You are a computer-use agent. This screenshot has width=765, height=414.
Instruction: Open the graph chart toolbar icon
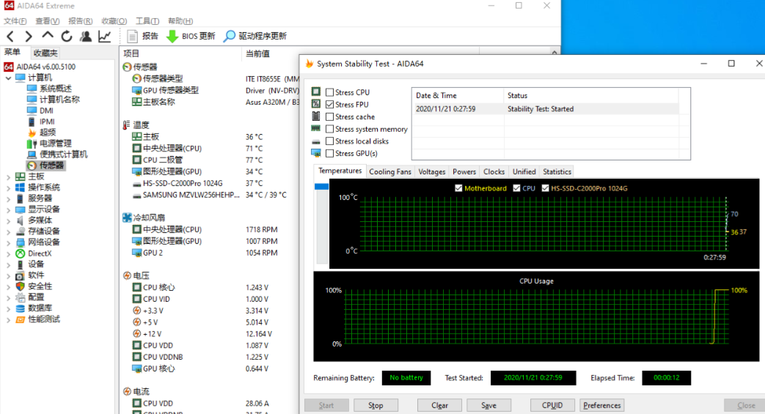tap(104, 36)
